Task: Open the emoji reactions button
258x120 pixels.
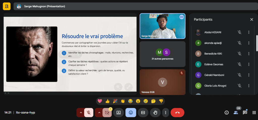Action: tap(131, 112)
